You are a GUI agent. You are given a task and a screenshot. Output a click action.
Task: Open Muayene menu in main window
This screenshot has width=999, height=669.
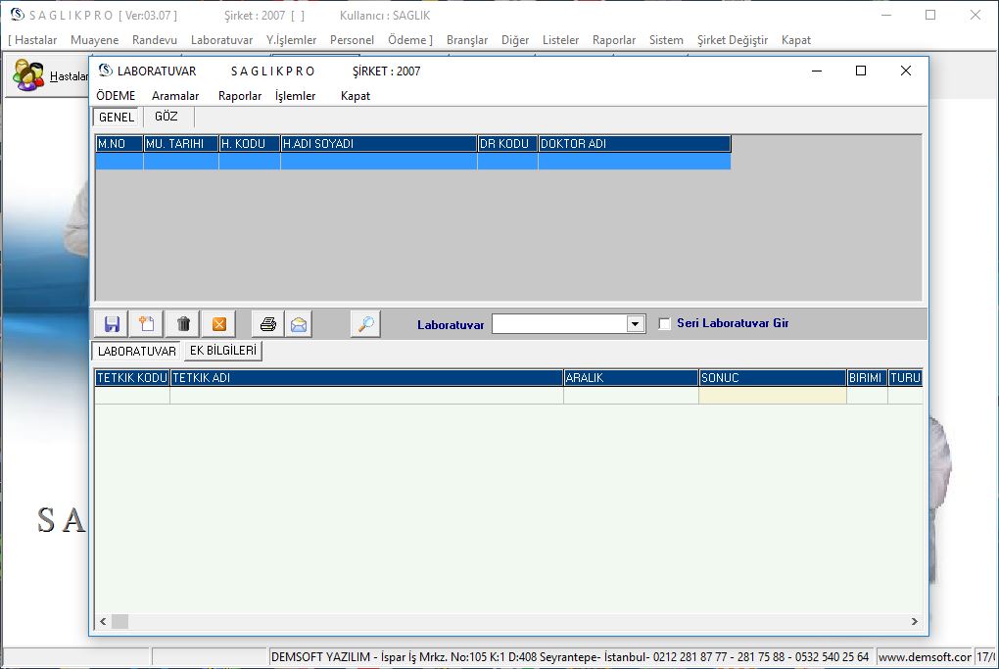pyautogui.click(x=94, y=40)
